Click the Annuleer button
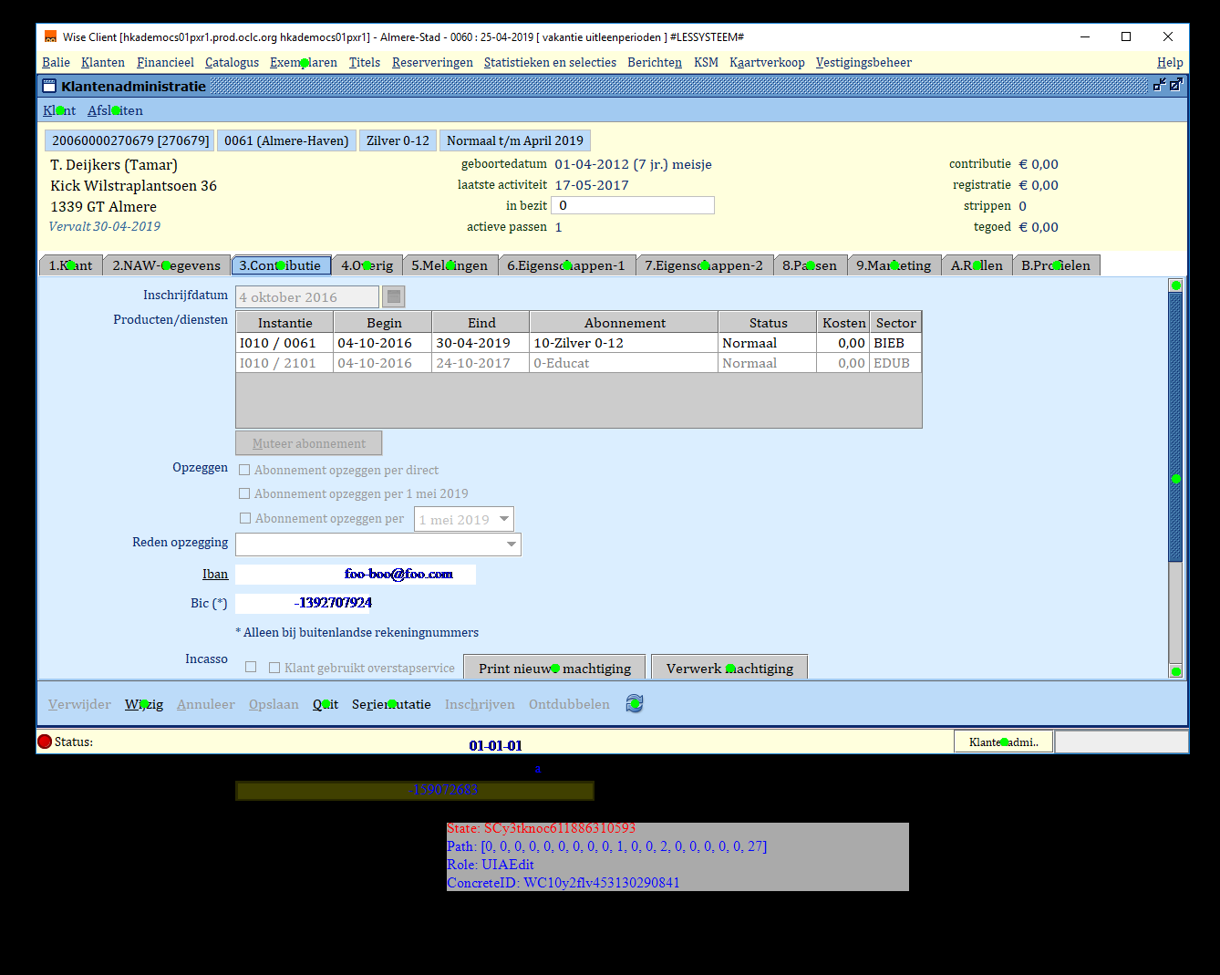 [206, 704]
